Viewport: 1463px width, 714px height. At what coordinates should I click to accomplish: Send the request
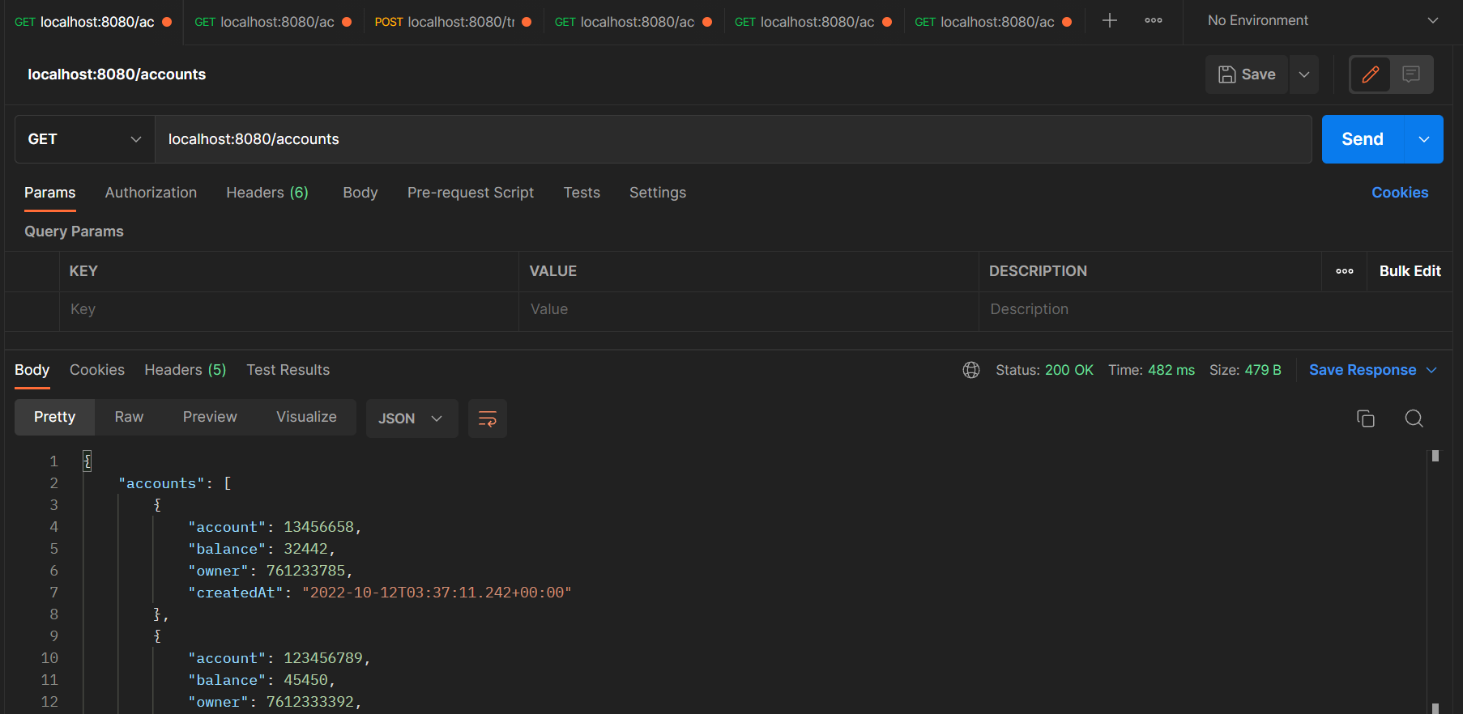point(1363,139)
